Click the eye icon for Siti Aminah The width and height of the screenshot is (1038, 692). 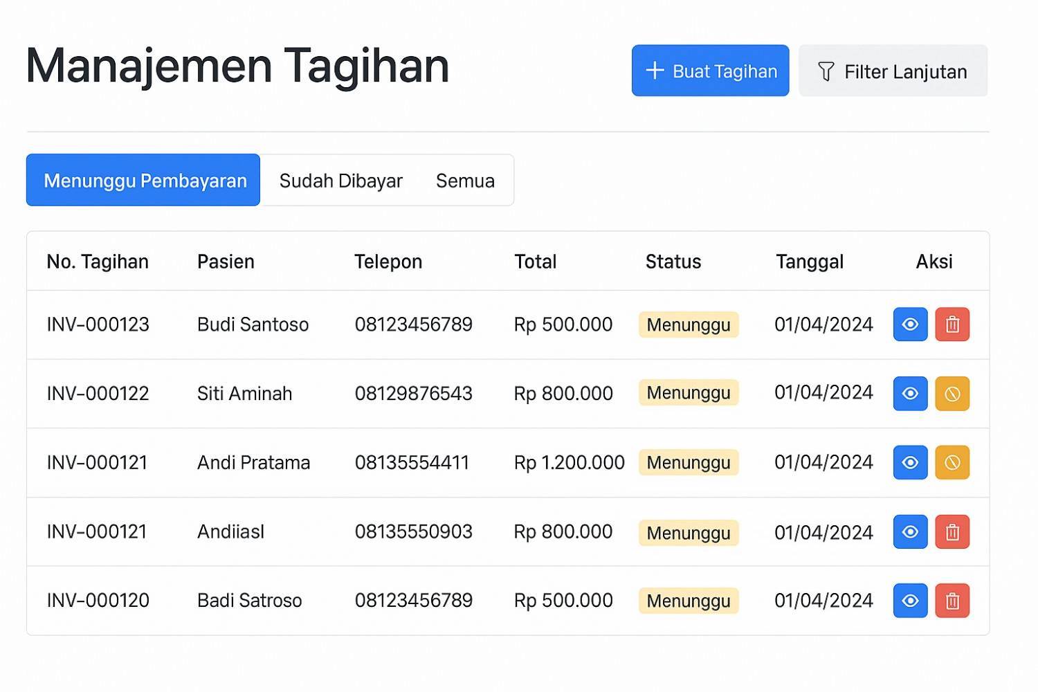(910, 394)
